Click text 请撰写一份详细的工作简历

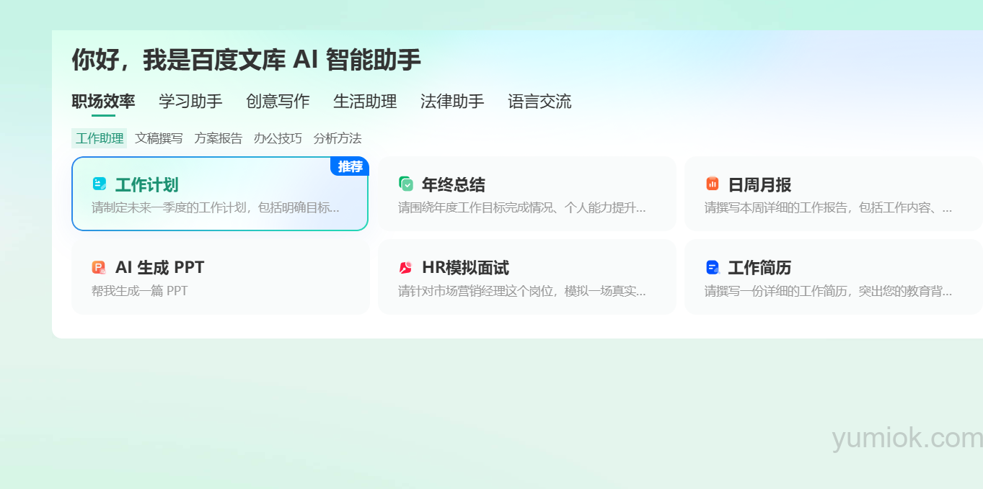777,291
